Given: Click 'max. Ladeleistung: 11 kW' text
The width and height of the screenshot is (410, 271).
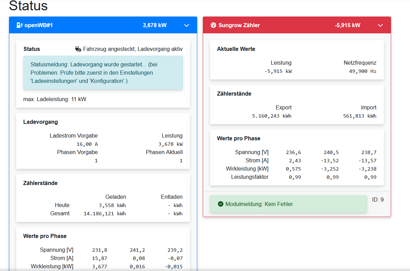Looking at the screenshot, I should point(55,99).
